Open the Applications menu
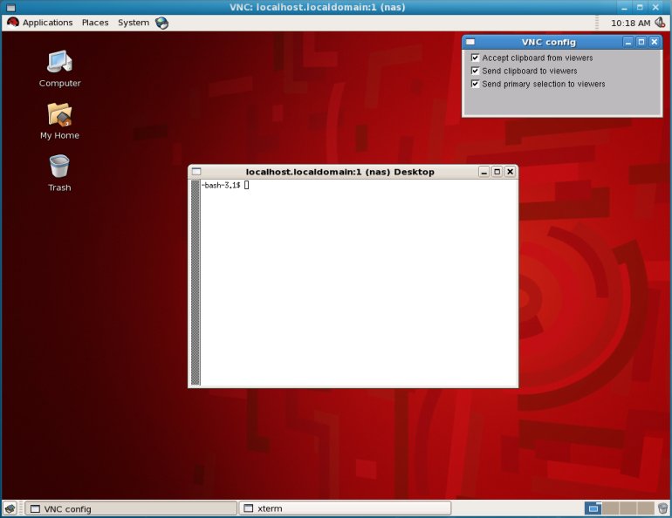 pos(41,23)
